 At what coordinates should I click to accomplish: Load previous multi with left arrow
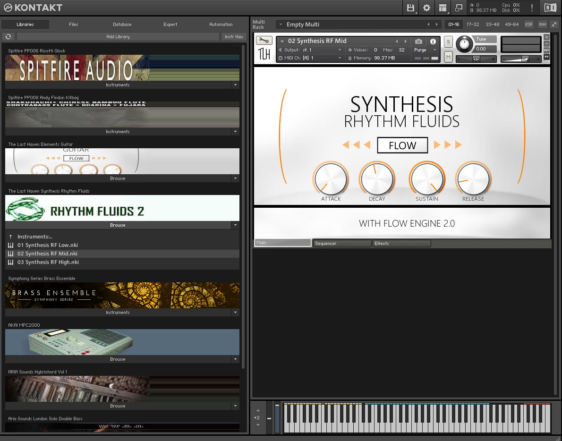428,25
